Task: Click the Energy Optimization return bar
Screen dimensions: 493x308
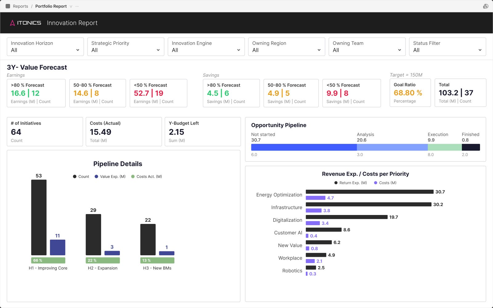Action: (369, 192)
